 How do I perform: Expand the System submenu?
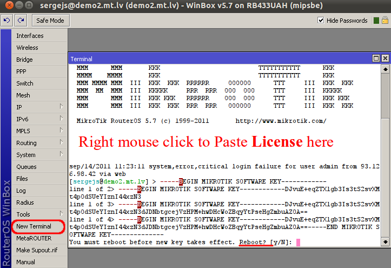pyautogui.click(x=61, y=155)
